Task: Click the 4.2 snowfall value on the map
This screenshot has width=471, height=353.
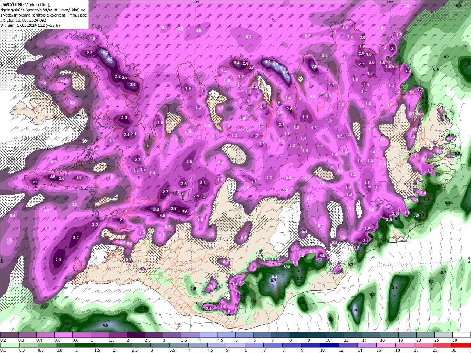Action: point(105,53)
